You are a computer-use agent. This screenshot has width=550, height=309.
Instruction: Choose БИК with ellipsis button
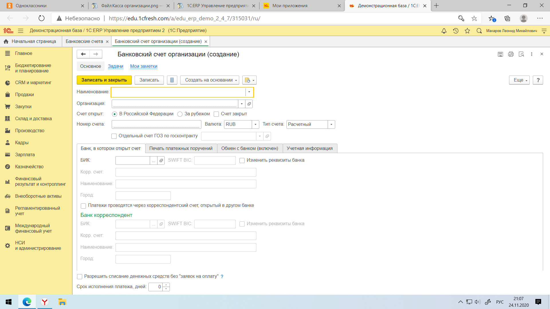coord(154,161)
